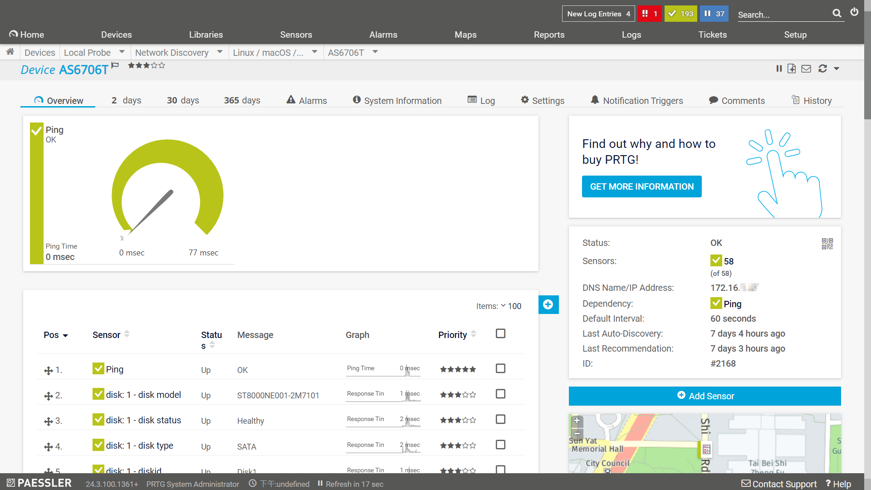This screenshot has width=871, height=490.
Task: Set device priority via the star rating
Action: pos(146,65)
